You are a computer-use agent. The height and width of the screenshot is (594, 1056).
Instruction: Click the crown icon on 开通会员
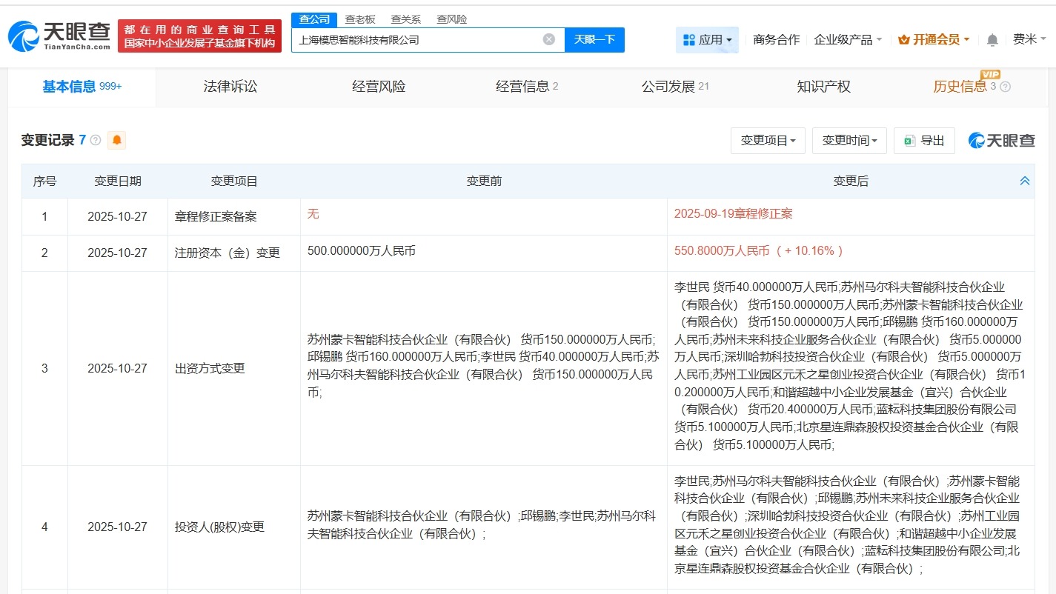pyautogui.click(x=905, y=39)
